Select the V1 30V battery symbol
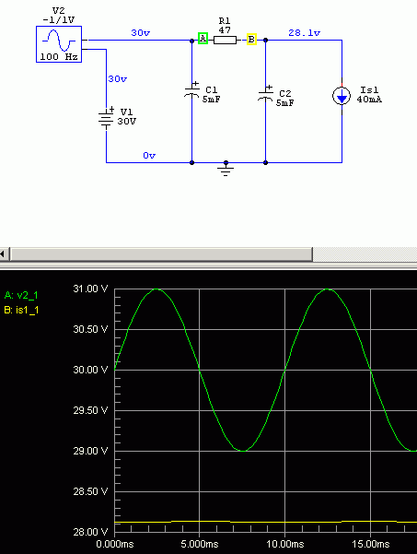This screenshot has height=554, width=417. coord(106,118)
